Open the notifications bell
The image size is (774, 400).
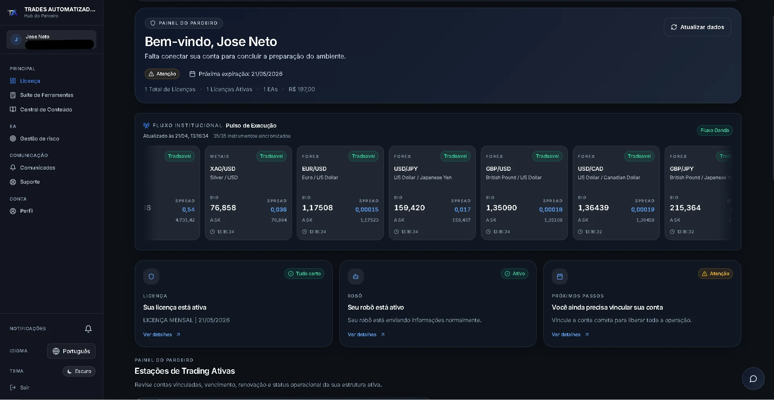click(x=88, y=329)
